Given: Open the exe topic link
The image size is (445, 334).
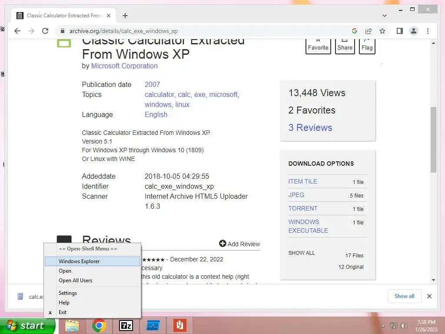Looking at the screenshot, I should pos(200,94).
